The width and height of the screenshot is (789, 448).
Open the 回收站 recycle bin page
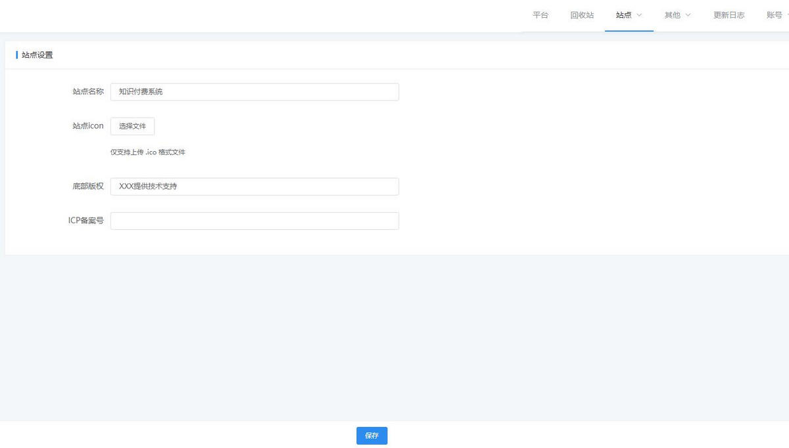pyautogui.click(x=582, y=15)
